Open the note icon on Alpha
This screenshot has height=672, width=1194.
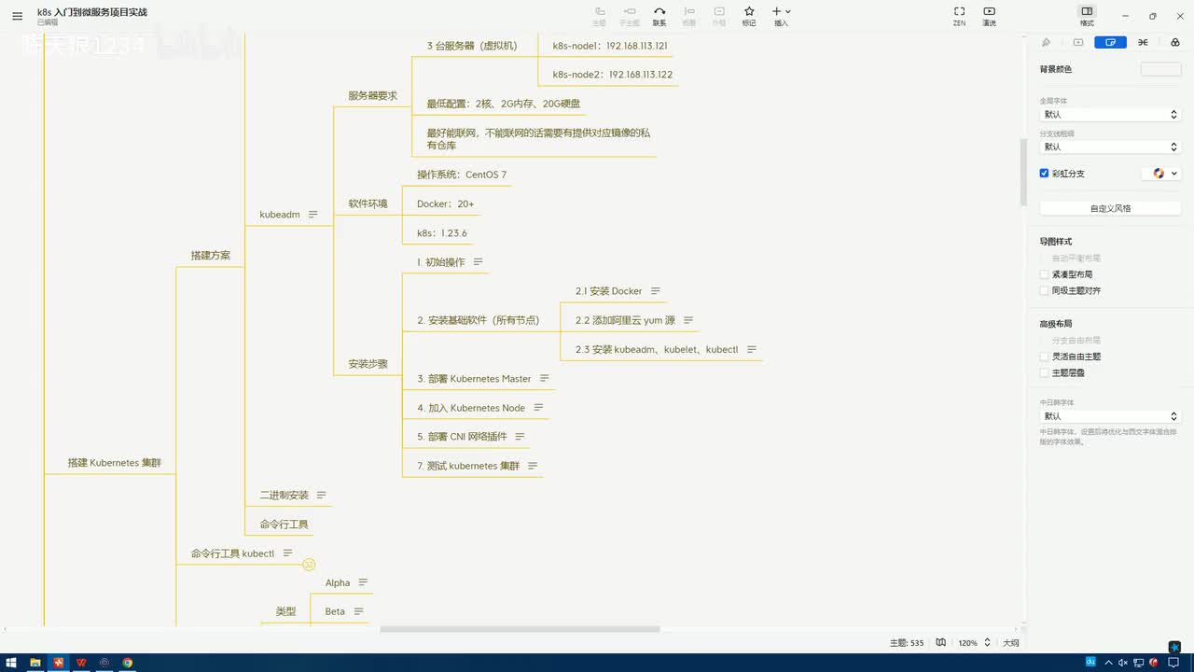[364, 582]
